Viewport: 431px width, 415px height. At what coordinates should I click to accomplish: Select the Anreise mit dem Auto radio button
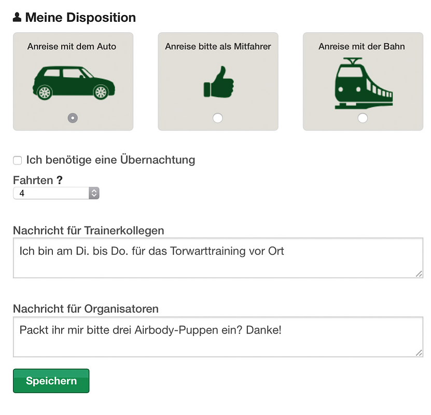(x=73, y=118)
